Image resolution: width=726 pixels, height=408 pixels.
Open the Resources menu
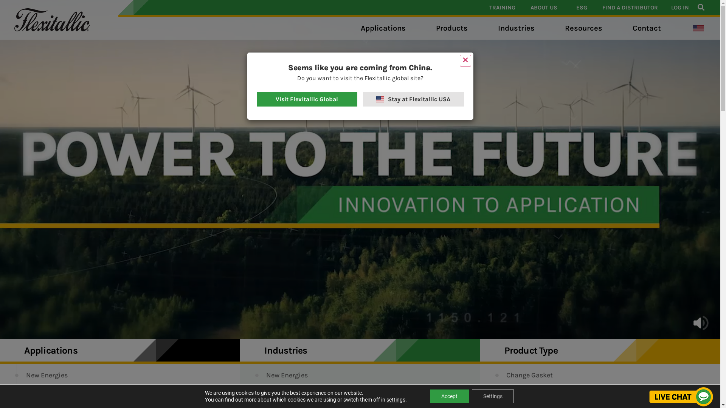583,28
